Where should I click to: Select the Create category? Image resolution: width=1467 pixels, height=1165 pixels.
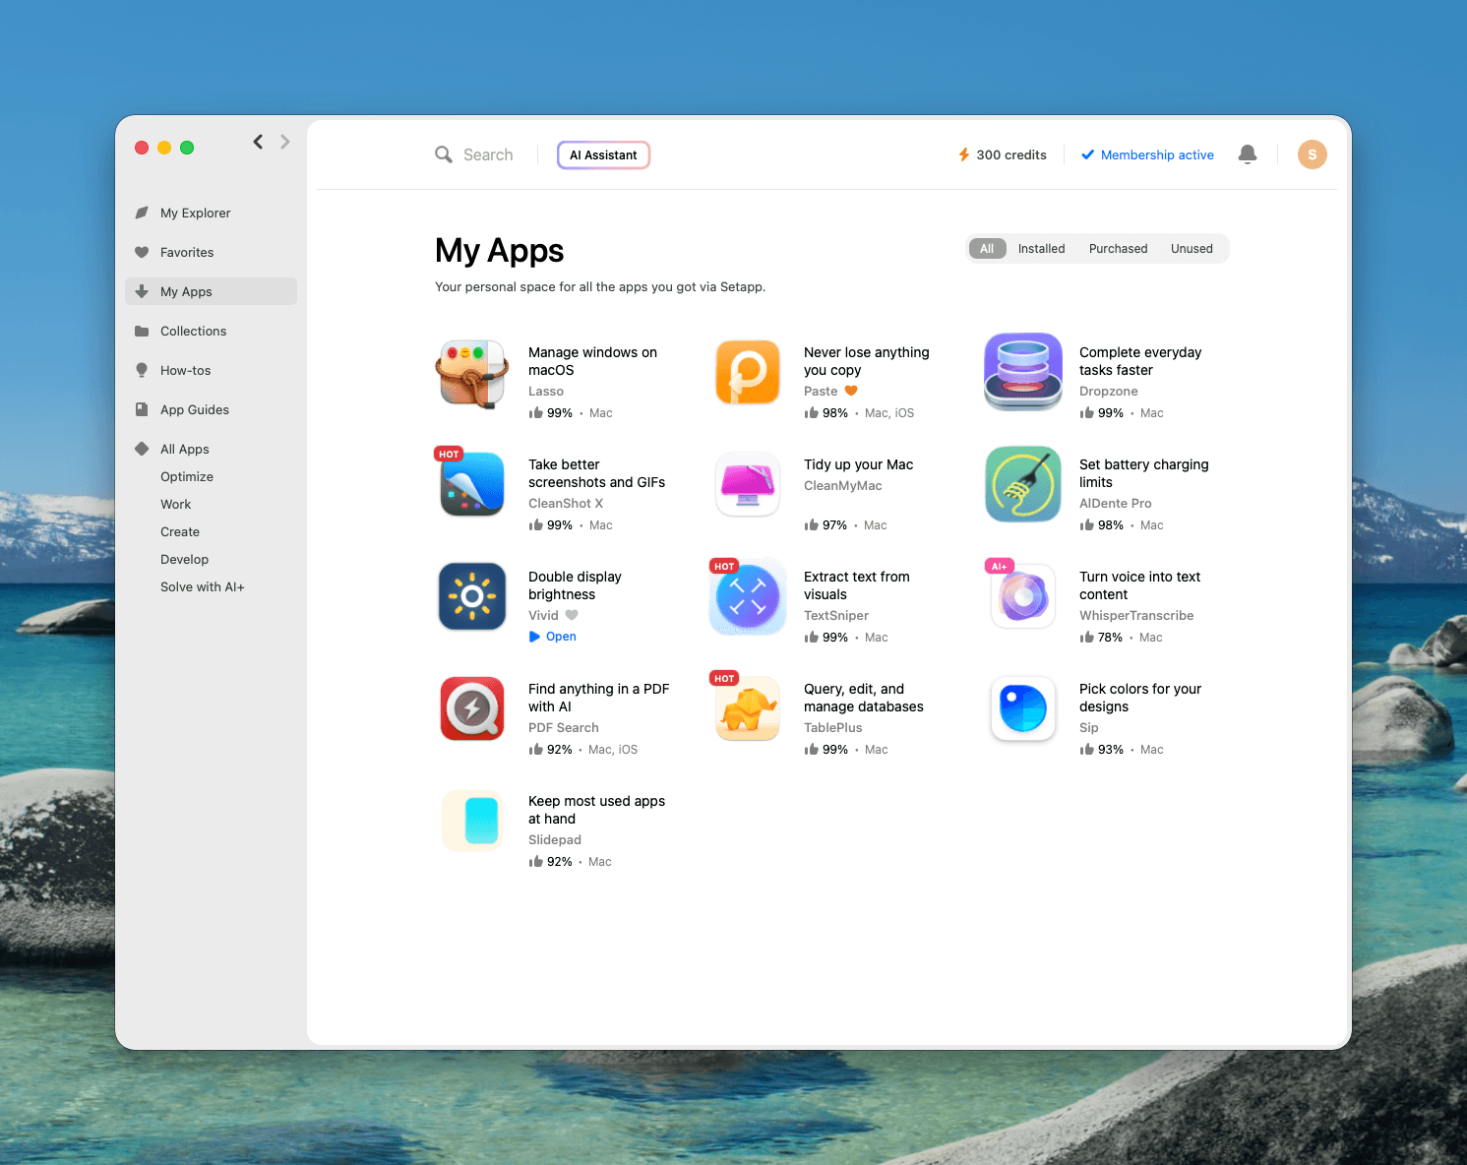click(x=180, y=531)
